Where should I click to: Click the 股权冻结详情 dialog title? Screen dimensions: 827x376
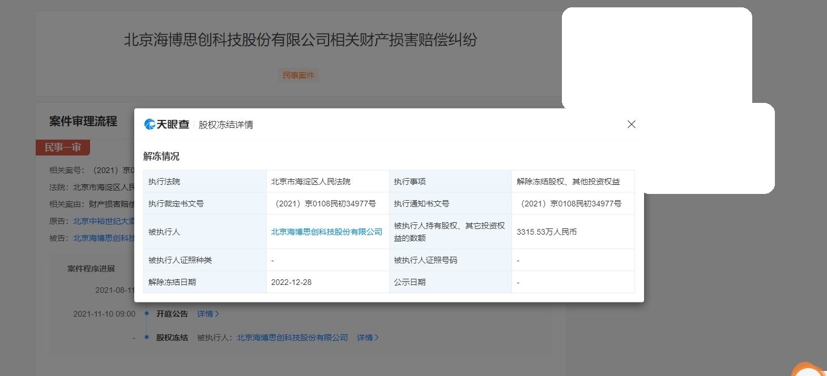(x=226, y=125)
